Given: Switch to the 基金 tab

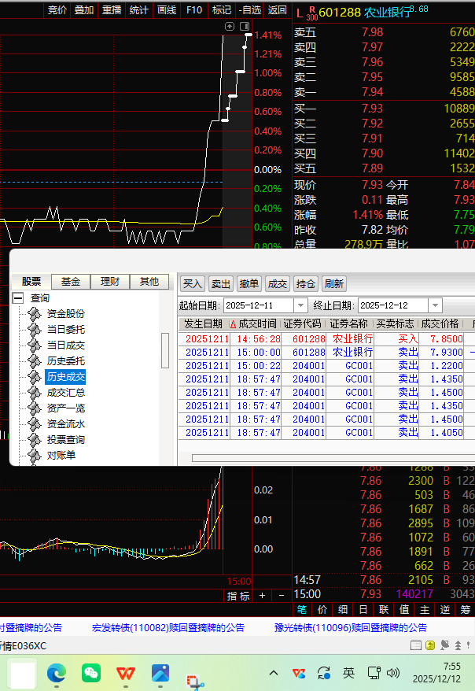Looking at the screenshot, I should [71, 282].
